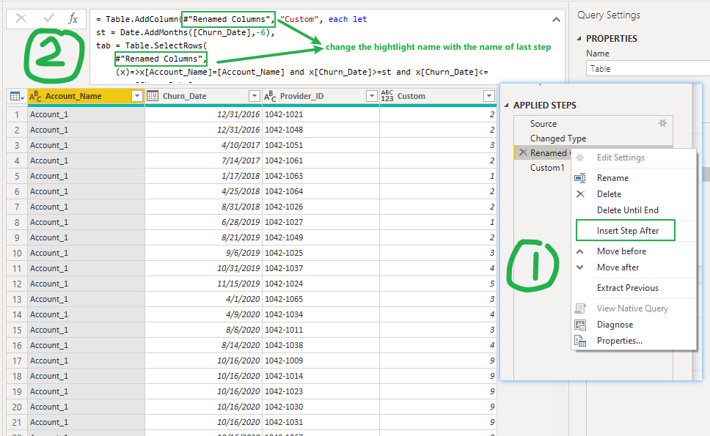Open filter dropdown for Custom column

coord(488,96)
